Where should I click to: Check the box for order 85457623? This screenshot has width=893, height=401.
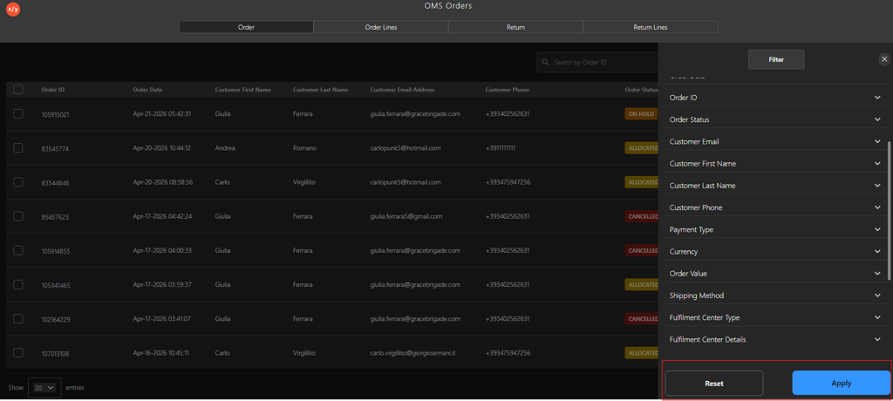[18, 216]
